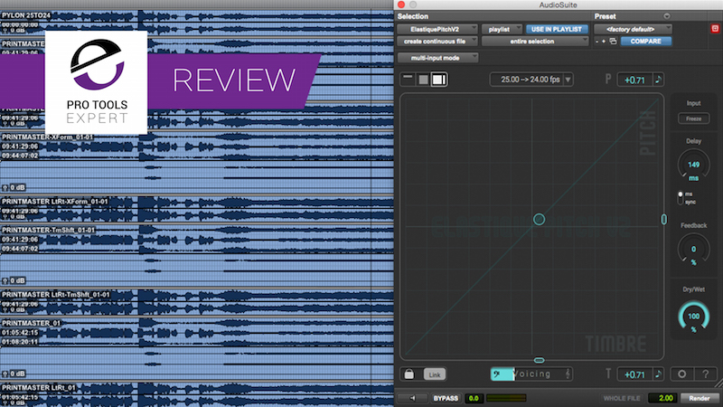
Task: Open plugin settings gear icon
Action: click(x=681, y=374)
